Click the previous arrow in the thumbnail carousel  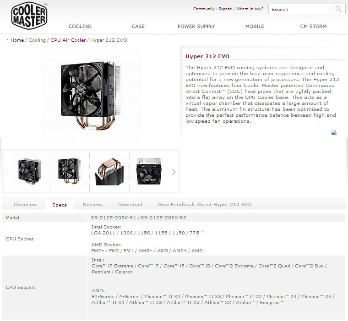pyautogui.click(x=7, y=172)
